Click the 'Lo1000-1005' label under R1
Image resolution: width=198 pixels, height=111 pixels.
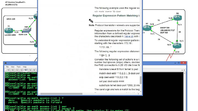coord(10,35)
